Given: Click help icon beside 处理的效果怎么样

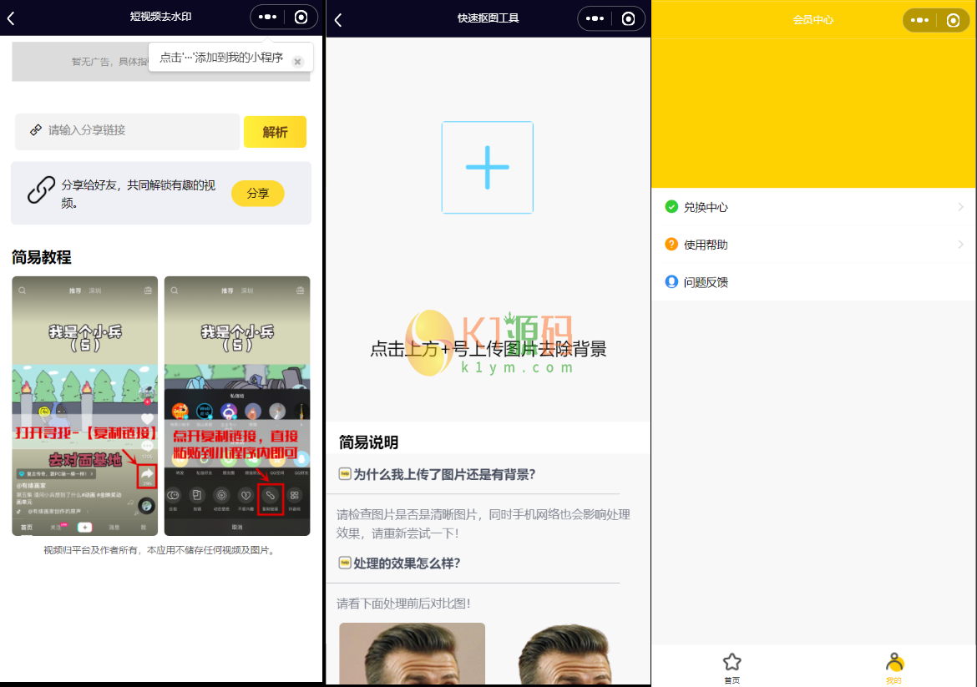Looking at the screenshot, I should tap(345, 563).
